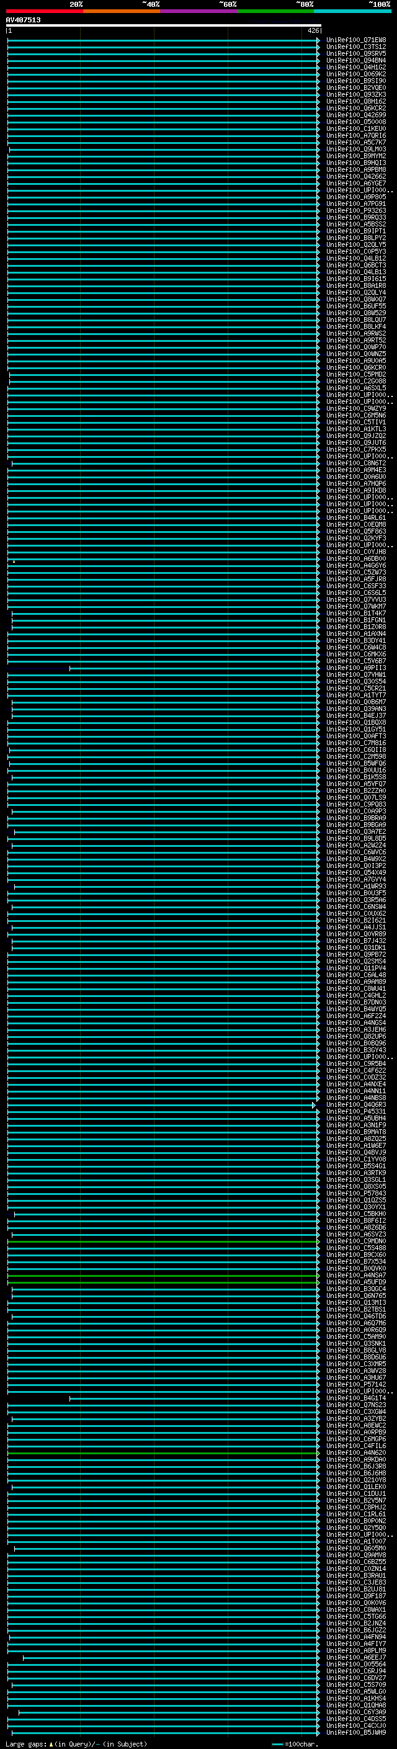Choose the UniRef100_Q42662 entry
The width and height of the screenshot is (397, 1749).
pyautogui.click(x=355, y=177)
